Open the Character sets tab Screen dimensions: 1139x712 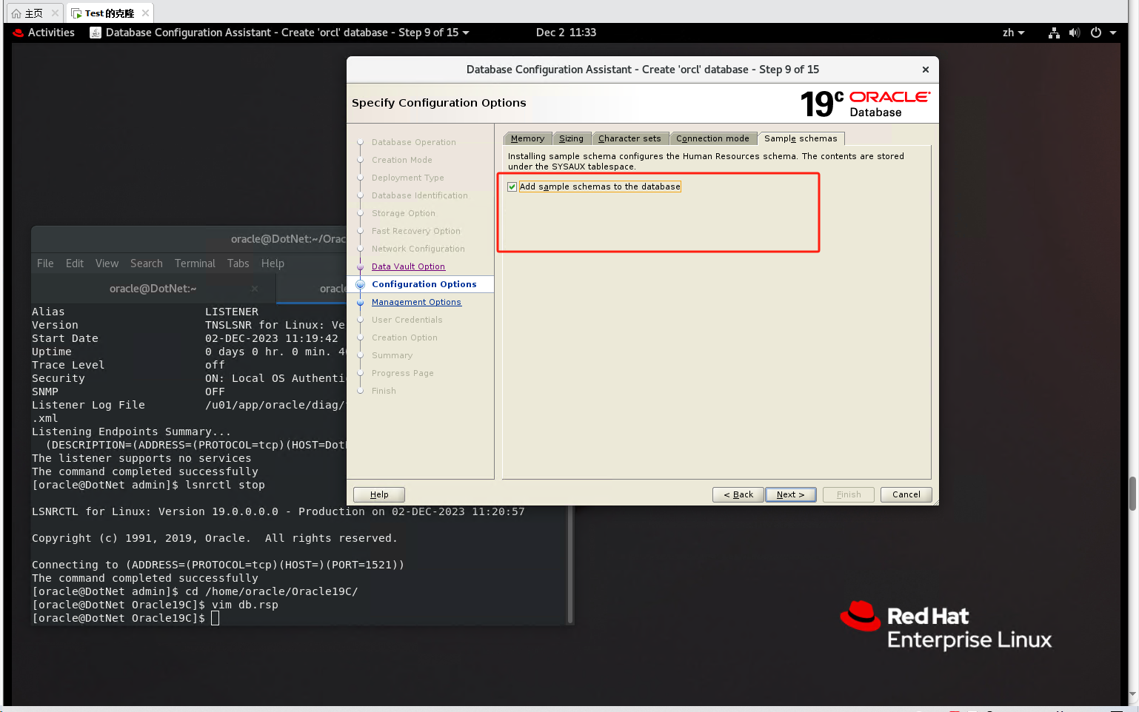(629, 138)
